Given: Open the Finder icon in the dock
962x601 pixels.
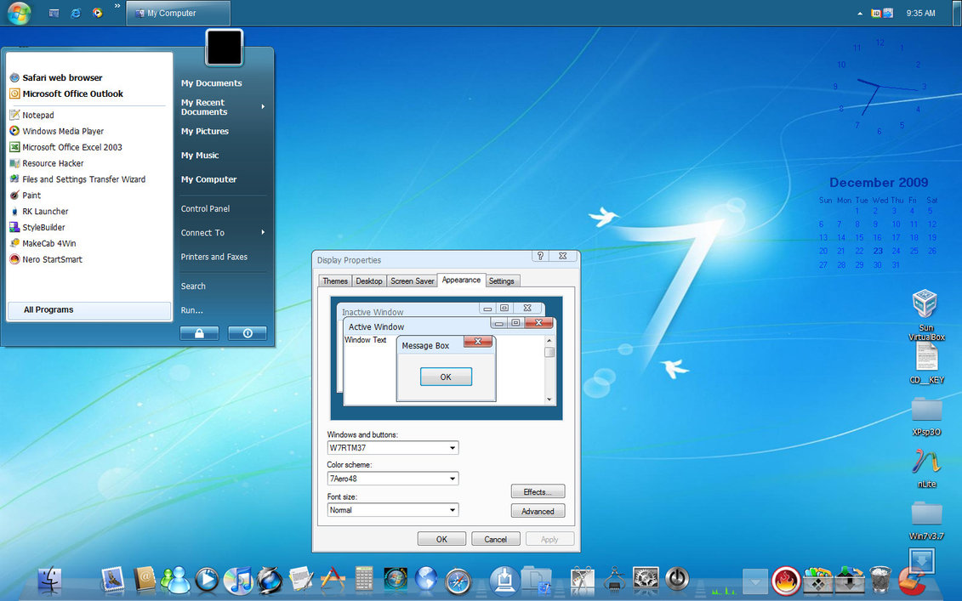Looking at the screenshot, I should [x=50, y=580].
